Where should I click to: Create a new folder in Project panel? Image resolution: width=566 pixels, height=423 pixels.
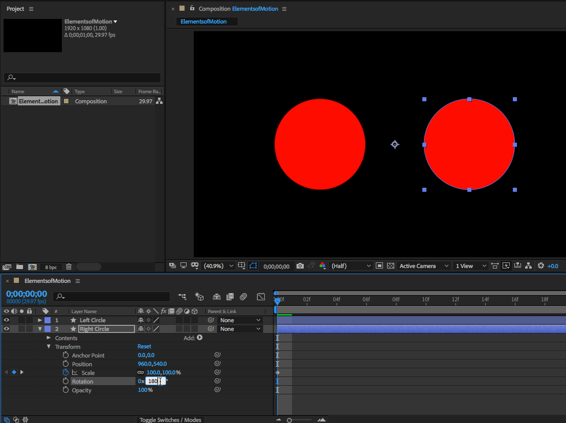tap(19, 266)
